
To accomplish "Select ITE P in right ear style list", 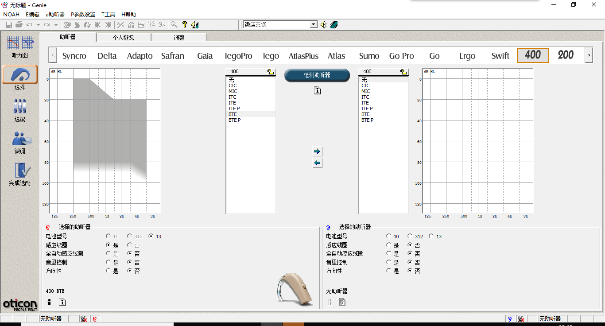I will click(x=384, y=109).
